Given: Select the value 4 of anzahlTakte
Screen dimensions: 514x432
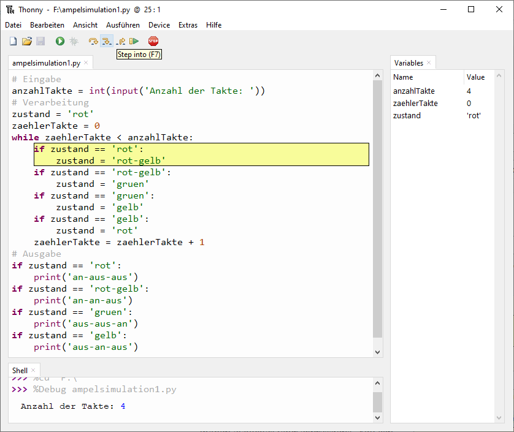Looking at the screenshot, I should click(469, 90).
